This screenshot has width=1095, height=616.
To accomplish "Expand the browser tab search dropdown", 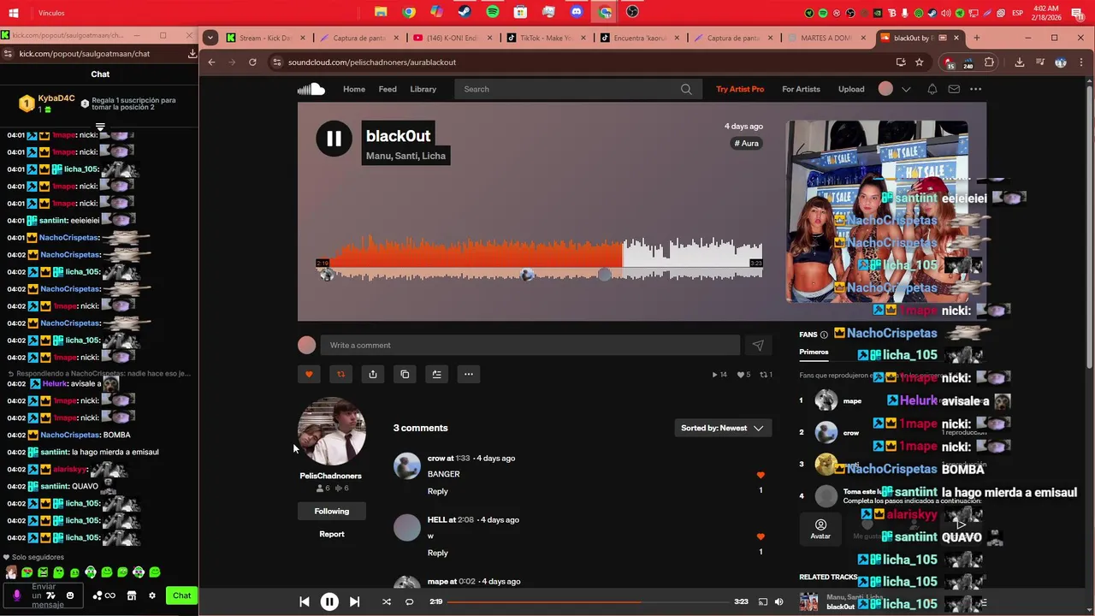I will [210, 38].
